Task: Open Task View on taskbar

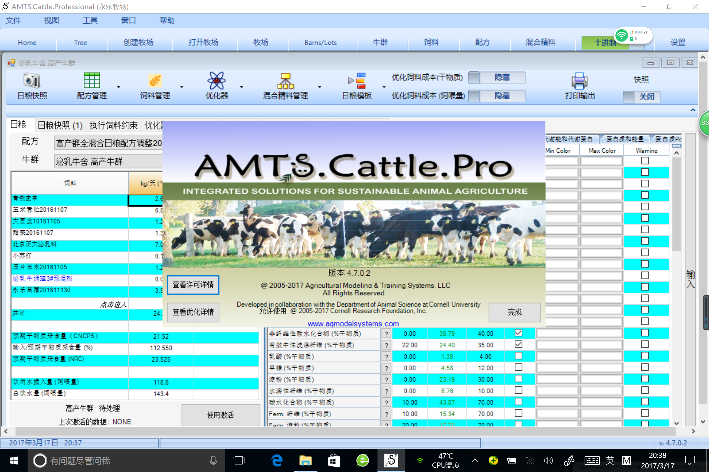Action: 239,461
